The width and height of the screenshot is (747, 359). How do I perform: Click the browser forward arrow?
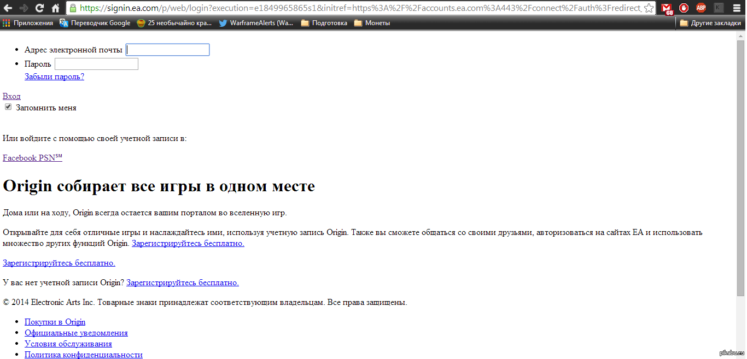[x=24, y=8]
